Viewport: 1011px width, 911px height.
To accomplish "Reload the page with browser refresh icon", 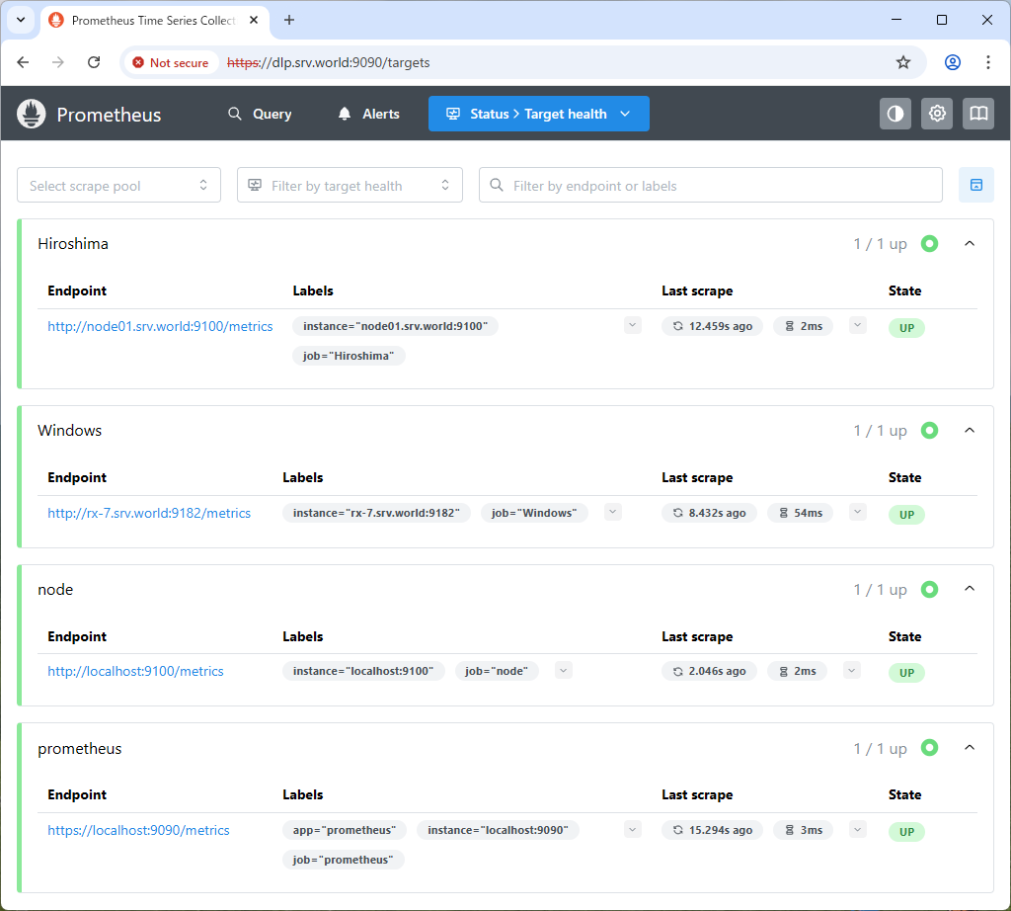I will point(94,62).
